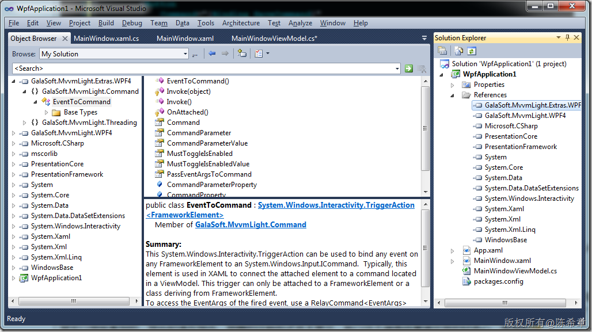Select PassEventArgsToCommand property member
This screenshot has width=592, height=332.
coord(209,174)
